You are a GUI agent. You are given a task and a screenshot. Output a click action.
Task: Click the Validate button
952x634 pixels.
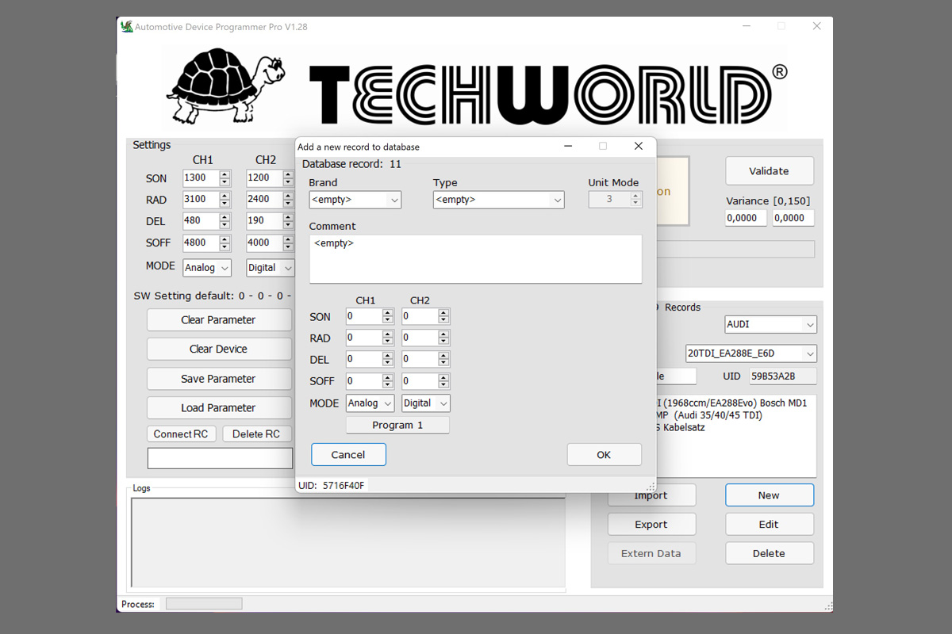coord(770,171)
